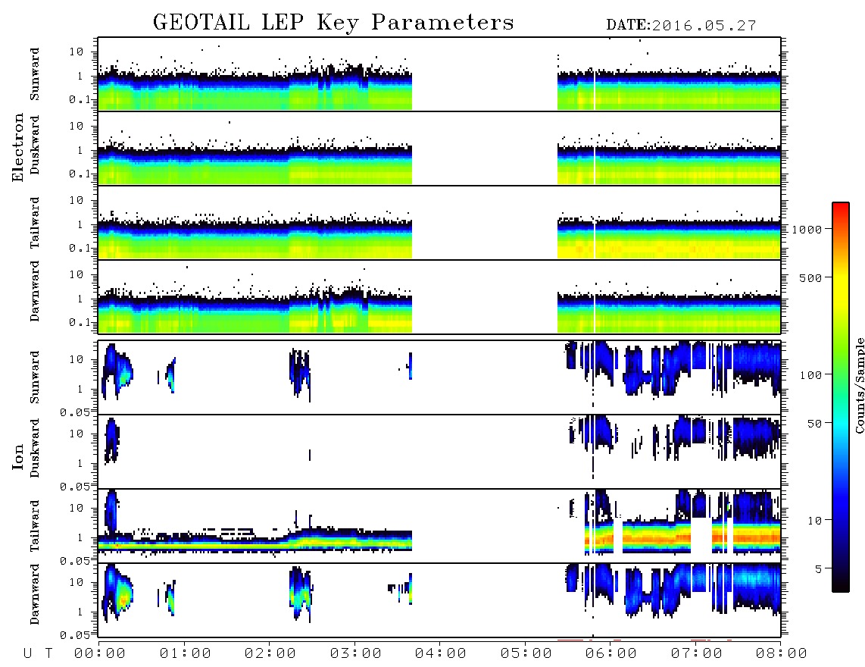Click the Electron Dawnward label

coord(35,291)
